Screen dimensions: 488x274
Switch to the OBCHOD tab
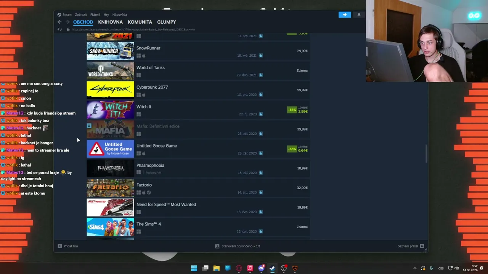(83, 22)
